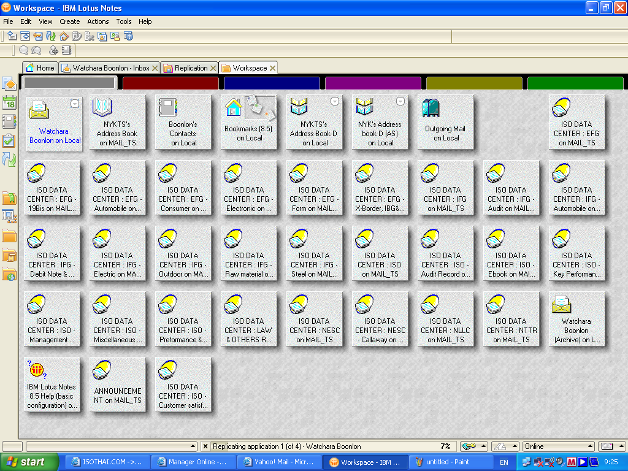
Task: Open ISO DATA CENTER : IFG - Outdoor tile
Action: pos(183,253)
